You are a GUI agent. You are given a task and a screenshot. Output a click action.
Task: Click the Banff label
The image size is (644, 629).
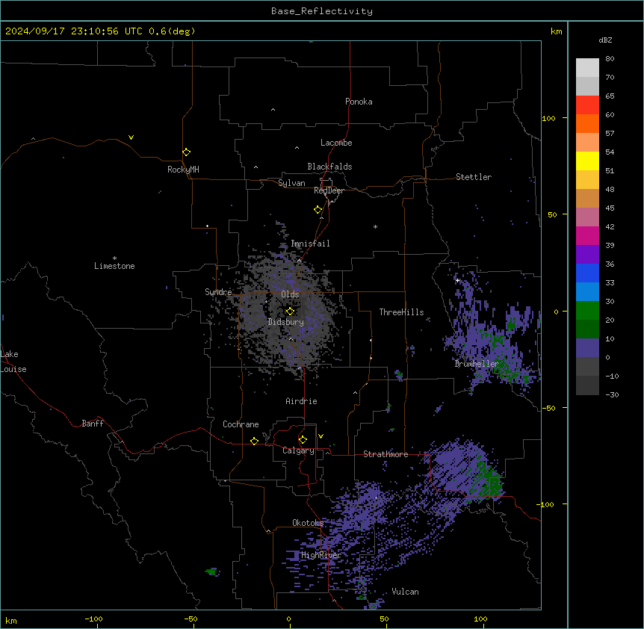[x=93, y=424]
